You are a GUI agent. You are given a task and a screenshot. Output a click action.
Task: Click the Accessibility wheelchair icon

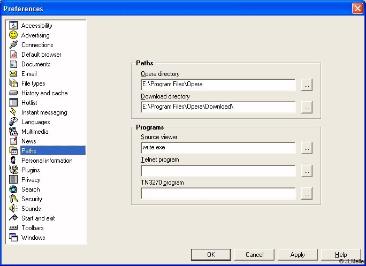pyautogui.click(x=13, y=26)
